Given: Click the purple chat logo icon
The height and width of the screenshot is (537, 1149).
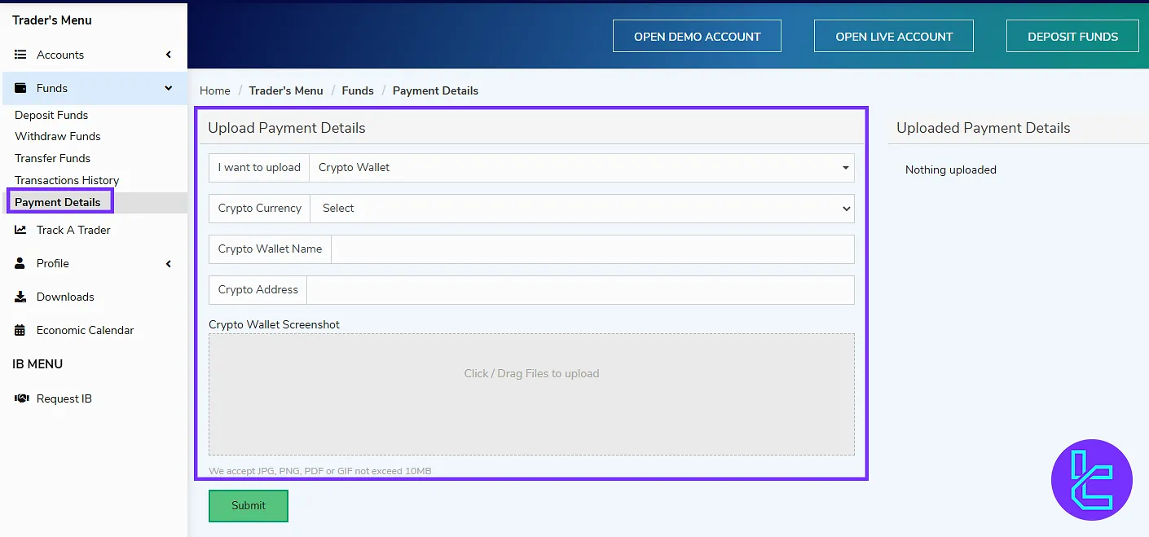Looking at the screenshot, I should coord(1092,480).
